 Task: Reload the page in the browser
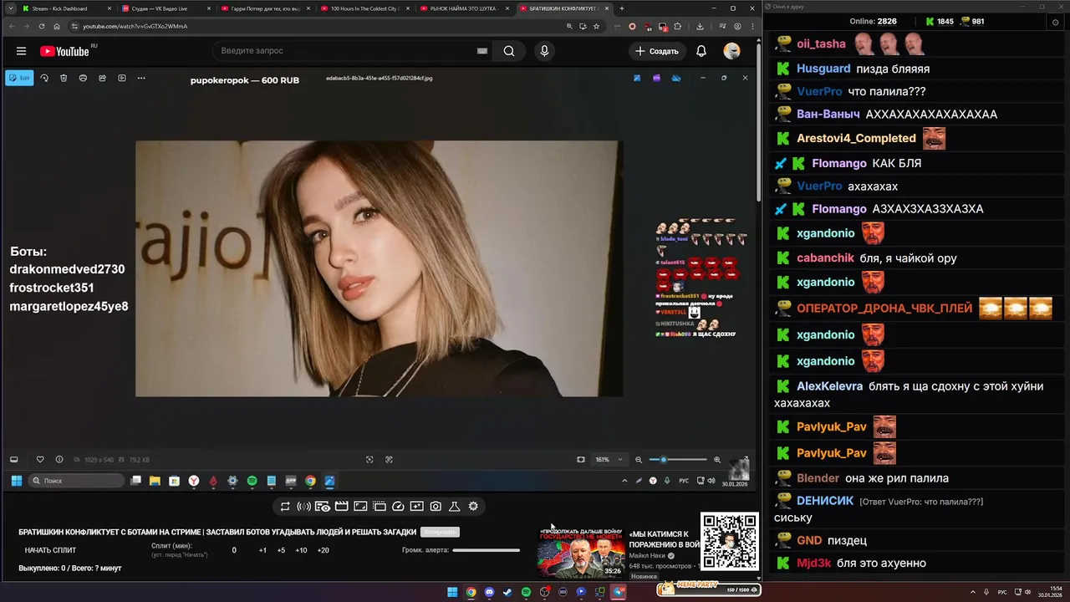click(x=42, y=26)
